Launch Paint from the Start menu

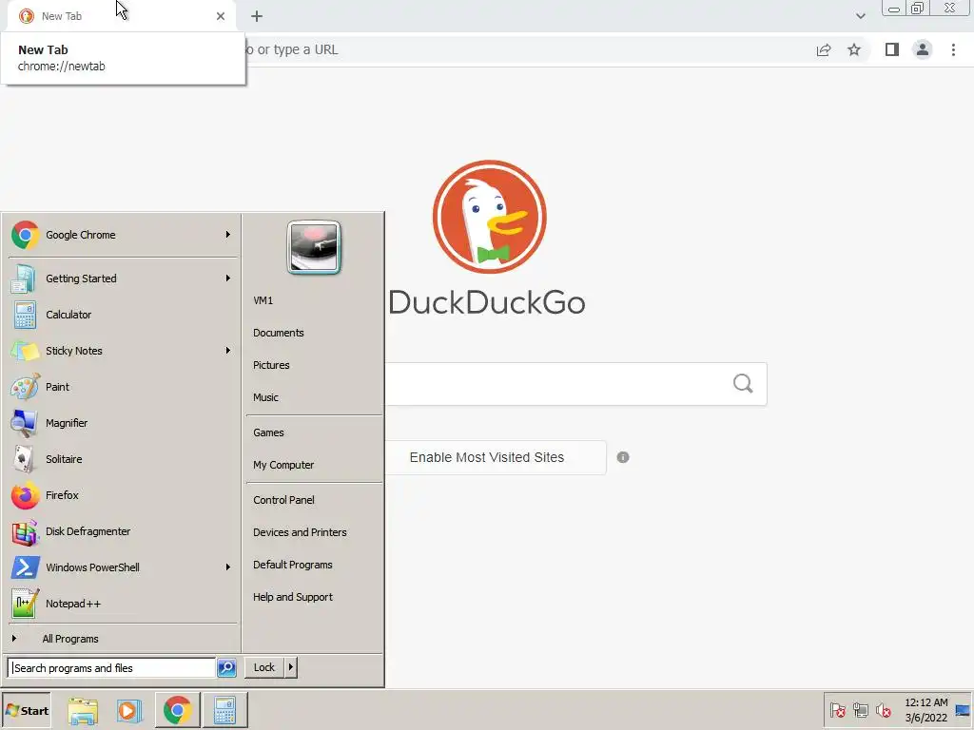pyautogui.click(x=121, y=387)
